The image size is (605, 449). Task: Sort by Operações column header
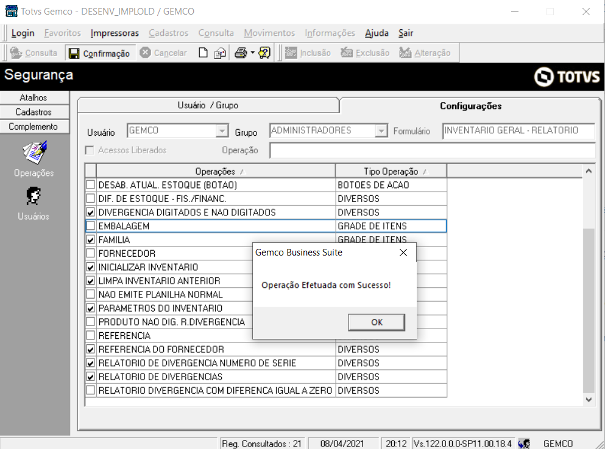(x=216, y=171)
